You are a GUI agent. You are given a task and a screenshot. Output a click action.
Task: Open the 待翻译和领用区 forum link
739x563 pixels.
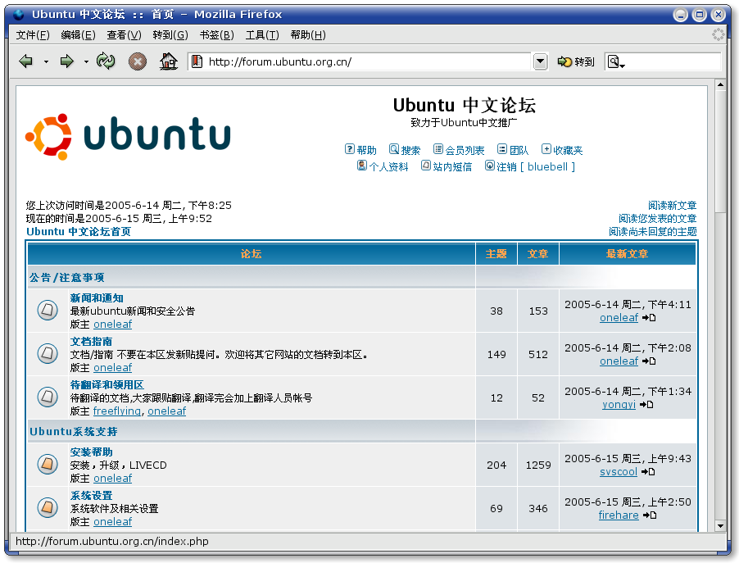(107, 384)
